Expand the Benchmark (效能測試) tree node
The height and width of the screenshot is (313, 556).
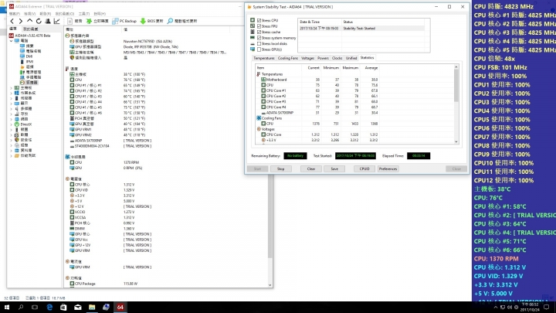point(11,156)
